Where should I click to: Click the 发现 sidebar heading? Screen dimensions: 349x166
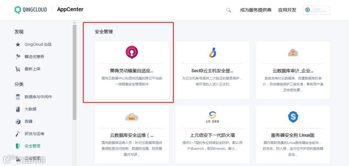tap(19, 32)
